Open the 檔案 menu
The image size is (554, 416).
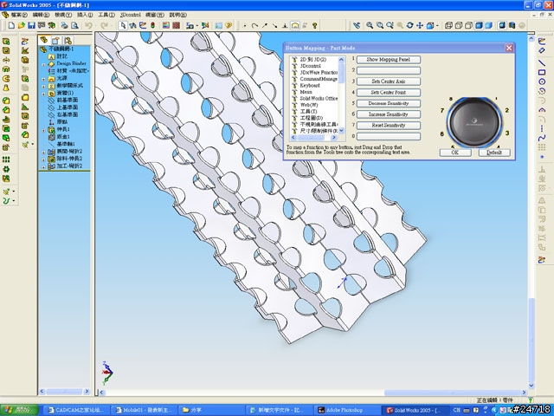pyautogui.click(x=19, y=15)
